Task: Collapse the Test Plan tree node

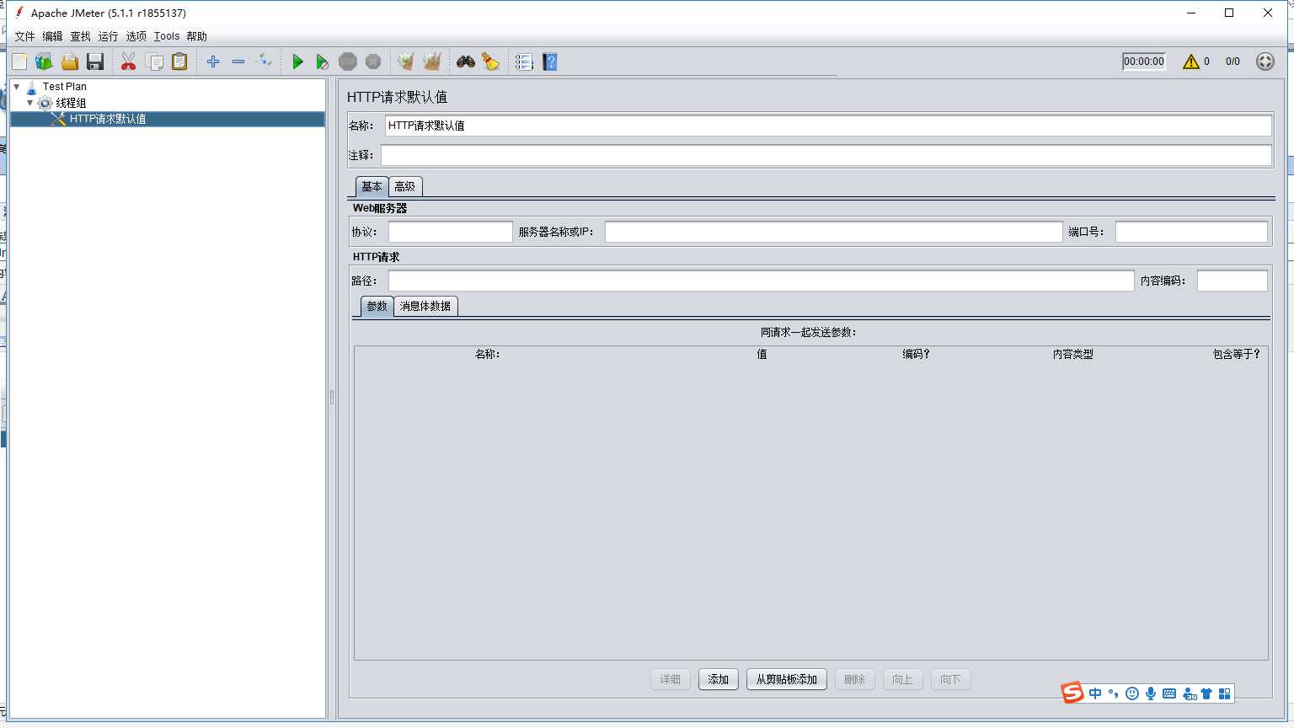Action: coord(17,87)
